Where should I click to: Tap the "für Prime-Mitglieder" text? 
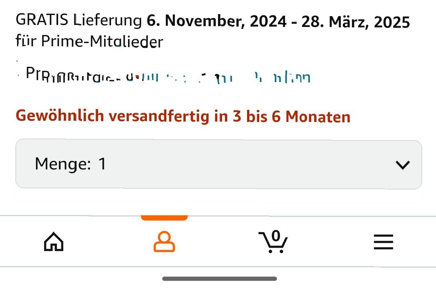pos(89,41)
